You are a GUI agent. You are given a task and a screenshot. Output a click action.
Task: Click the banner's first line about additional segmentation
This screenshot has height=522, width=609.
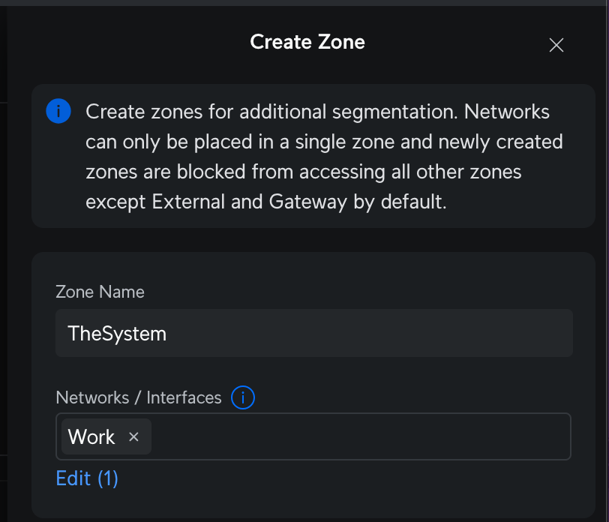[x=317, y=112]
